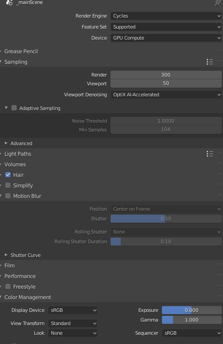Uncheck the Hair checkbox
Screen dimensions: 223x344
pyautogui.click(x=8, y=175)
